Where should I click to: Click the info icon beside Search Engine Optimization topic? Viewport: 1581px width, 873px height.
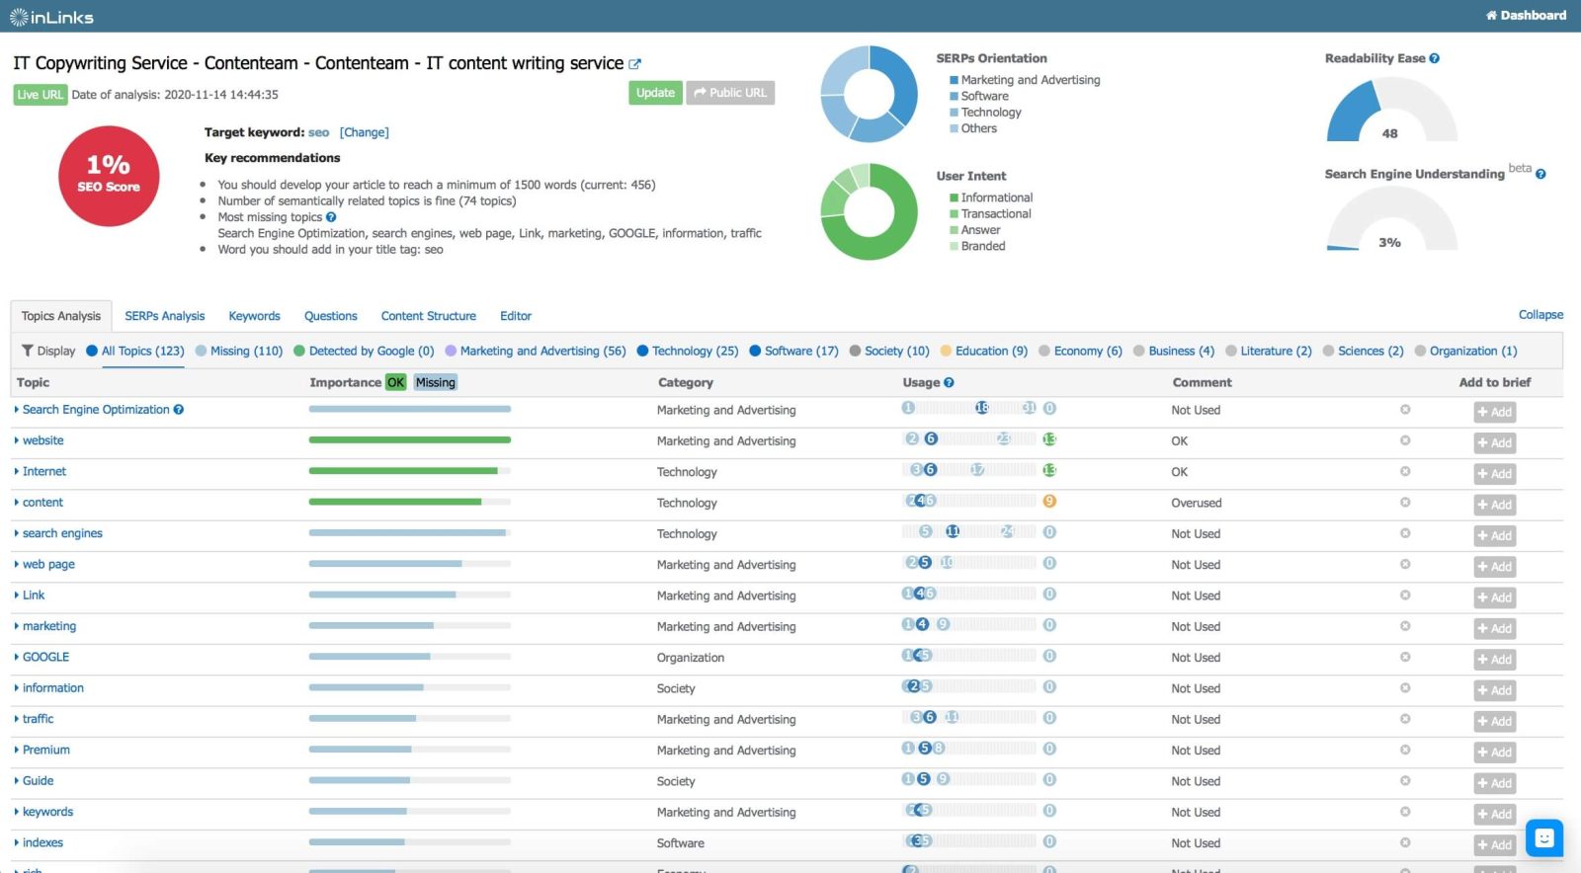(179, 410)
